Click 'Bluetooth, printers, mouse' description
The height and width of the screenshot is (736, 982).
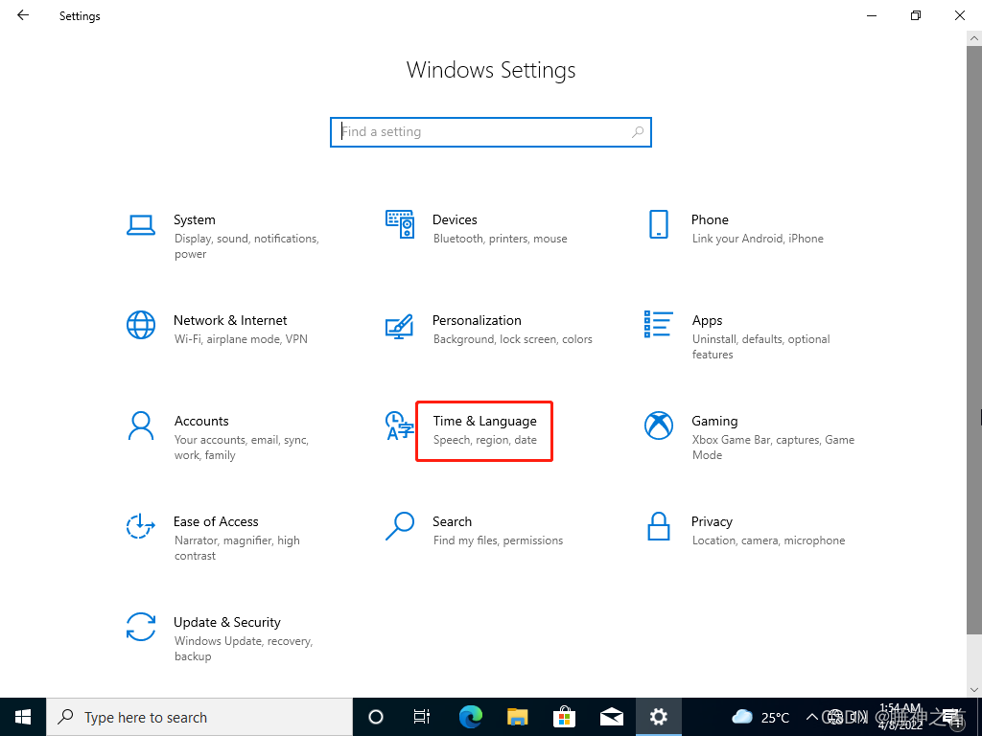(x=500, y=239)
